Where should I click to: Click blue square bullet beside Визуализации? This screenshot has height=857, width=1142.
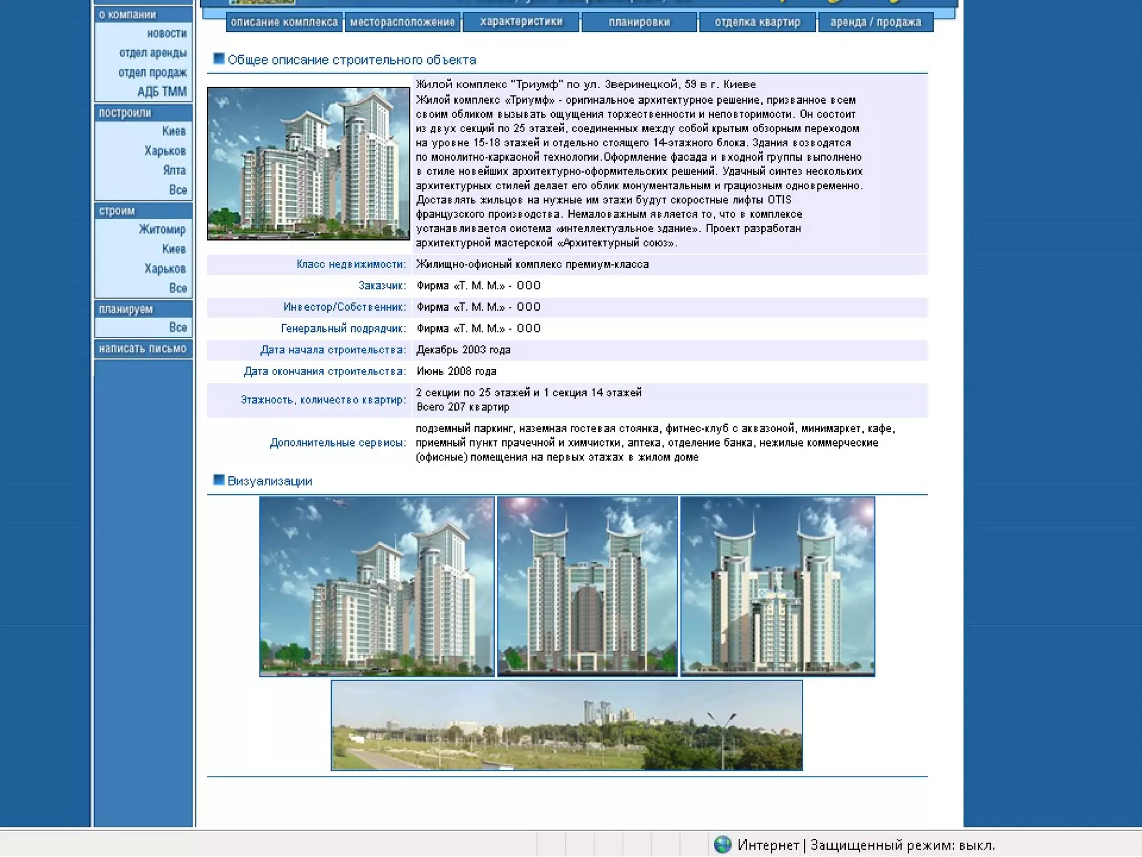(x=219, y=480)
